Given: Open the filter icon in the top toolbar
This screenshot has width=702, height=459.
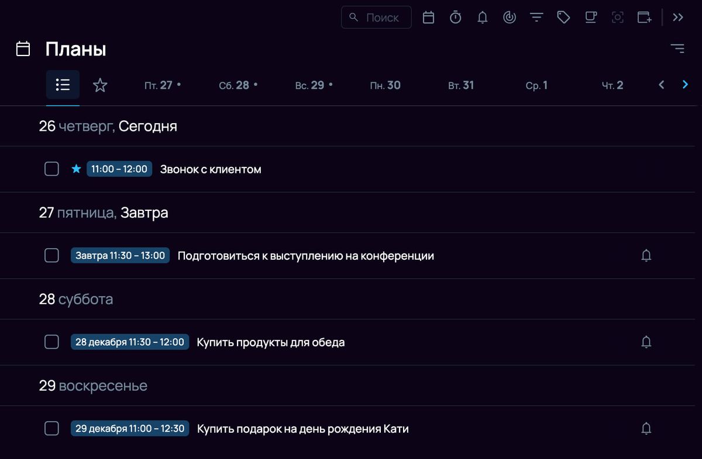Looking at the screenshot, I should 536,17.
